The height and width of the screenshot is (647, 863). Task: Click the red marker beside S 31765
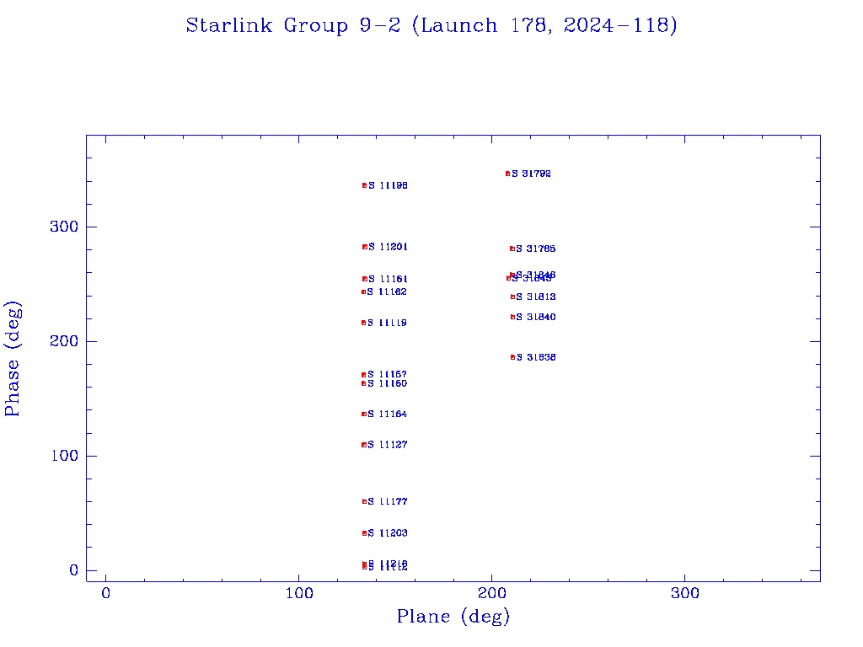pyautogui.click(x=512, y=249)
